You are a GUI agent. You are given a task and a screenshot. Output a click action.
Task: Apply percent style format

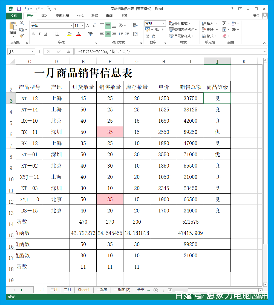157,30
